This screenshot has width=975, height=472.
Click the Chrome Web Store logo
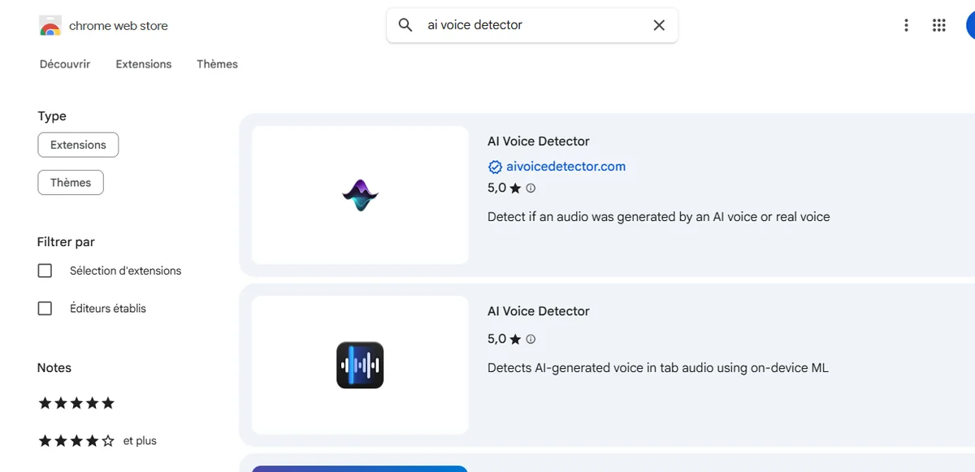(x=50, y=26)
